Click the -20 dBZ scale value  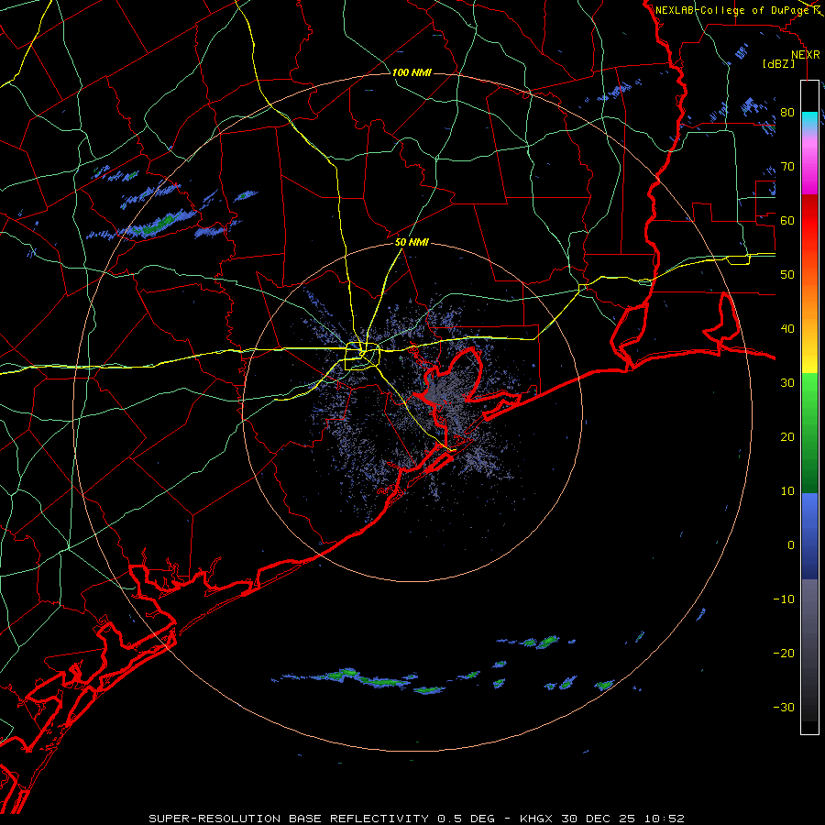point(784,654)
